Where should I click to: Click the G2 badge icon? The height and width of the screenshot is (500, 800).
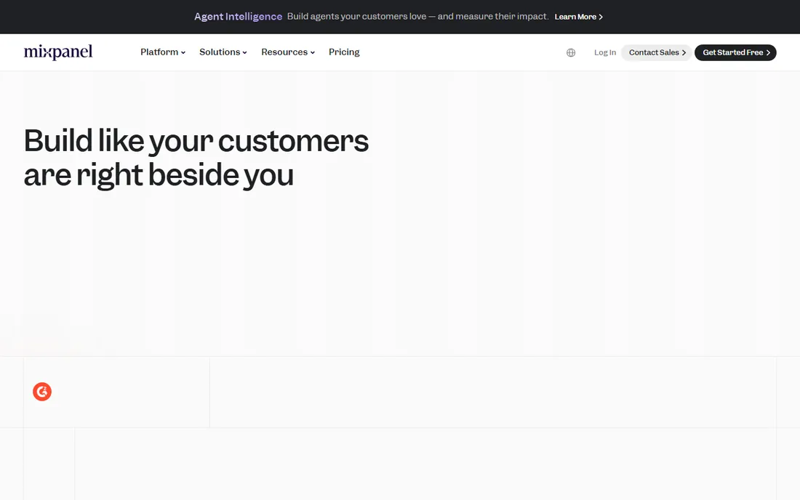[x=42, y=392]
